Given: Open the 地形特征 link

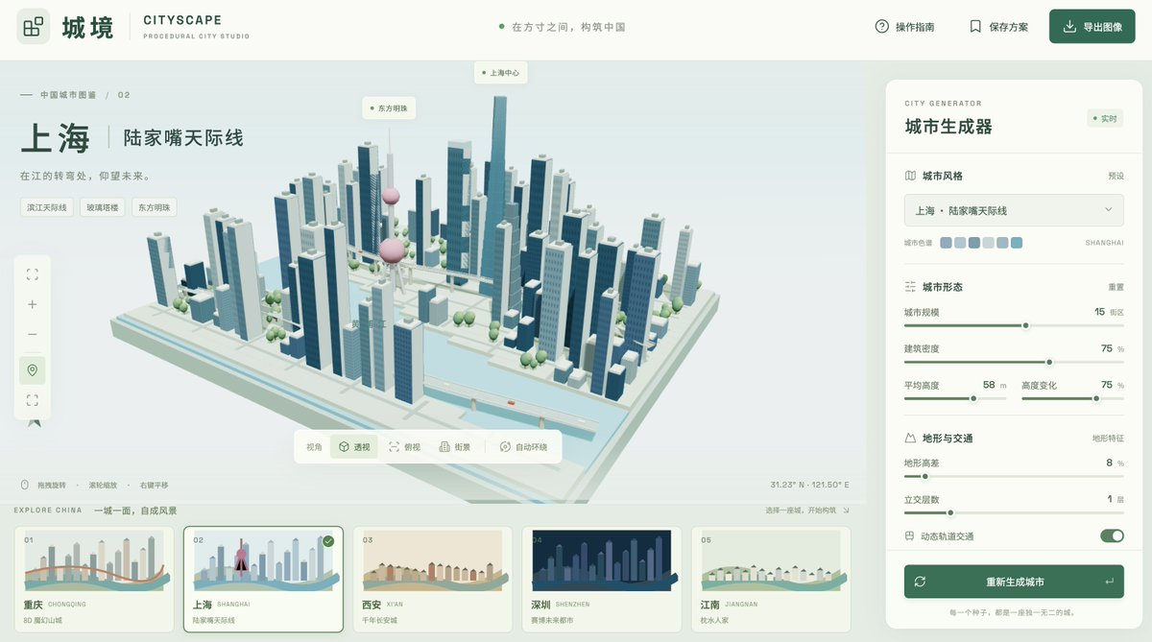Looking at the screenshot, I should (x=1108, y=439).
